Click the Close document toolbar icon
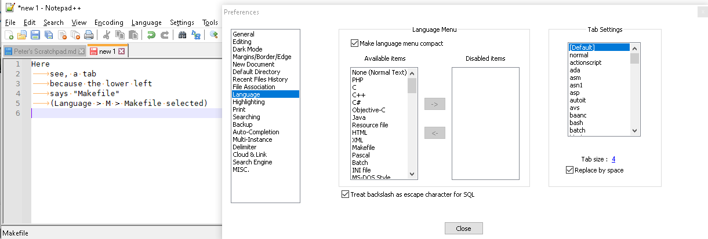 pos(62,35)
